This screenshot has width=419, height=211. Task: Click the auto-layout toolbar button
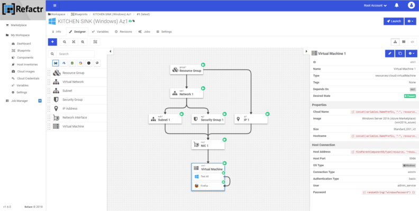point(95,42)
